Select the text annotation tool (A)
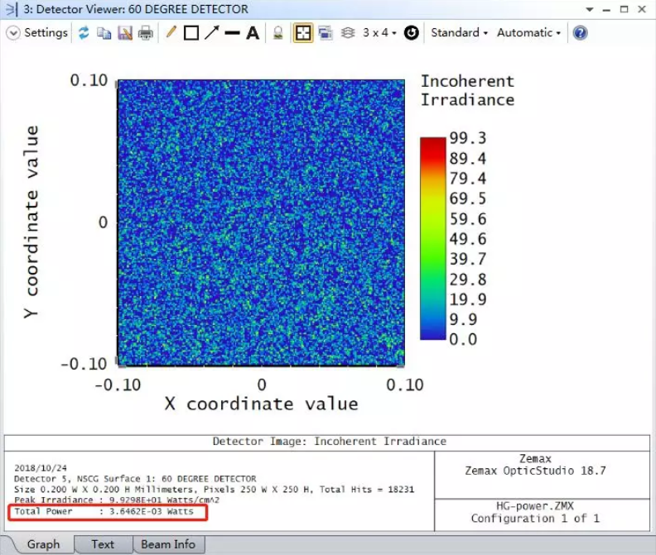The height and width of the screenshot is (555, 656). tap(253, 33)
